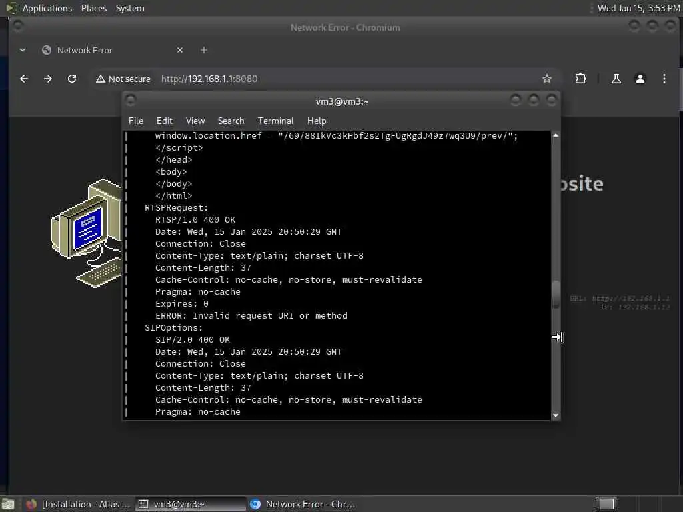The width and height of the screenshot is (683, 512).
Task: Click terminal window menu button at title left
Action: [131, 101]
